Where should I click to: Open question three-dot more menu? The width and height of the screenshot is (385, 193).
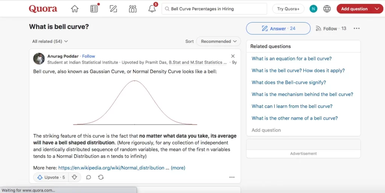(356, 29)
